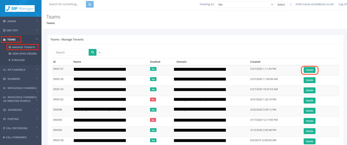Open Details for tenant DRID94

tap(309, 131)
